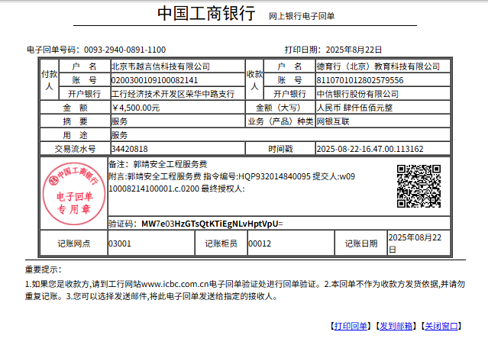Click the www.icbc.com.cn text in notice

(175, 284)
